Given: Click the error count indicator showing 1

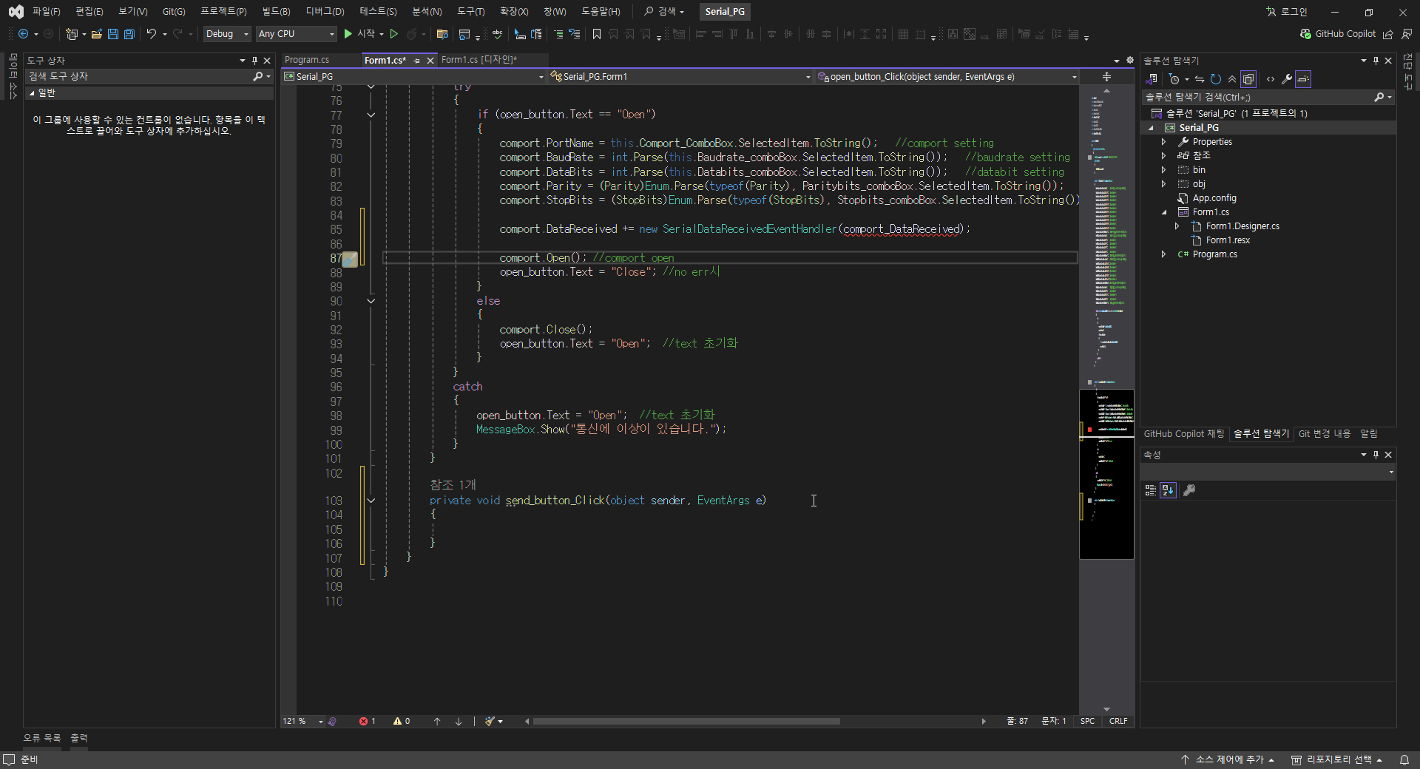Looking at the screenshot, I should coord(368,721).
